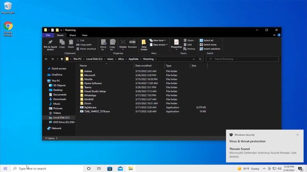Switch to the View ribbon tab
The width and height of the screenshot is (307, 172).
[84, 35]
